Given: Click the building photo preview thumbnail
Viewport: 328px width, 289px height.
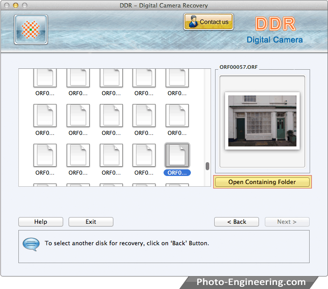Looking at the screenshot, I should pyautogui.click(x=262, y=121).
